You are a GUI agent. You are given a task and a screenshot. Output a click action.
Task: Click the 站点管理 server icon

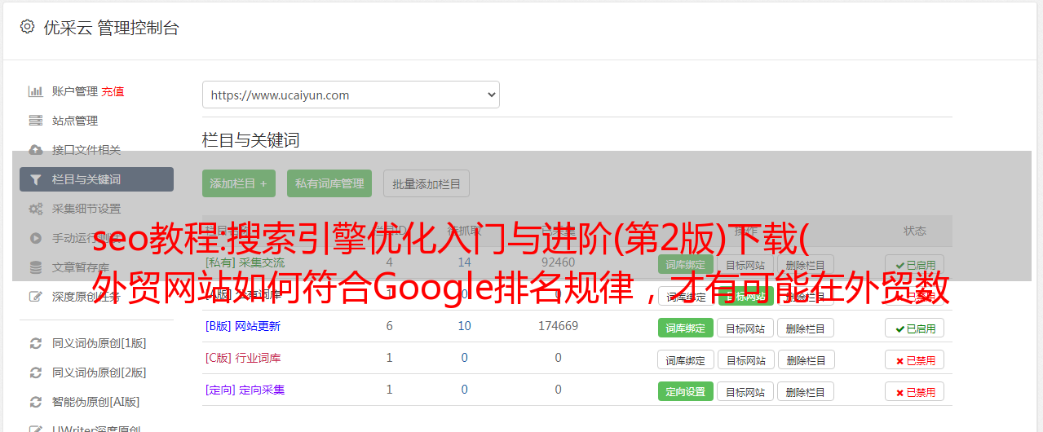(36, 121)
